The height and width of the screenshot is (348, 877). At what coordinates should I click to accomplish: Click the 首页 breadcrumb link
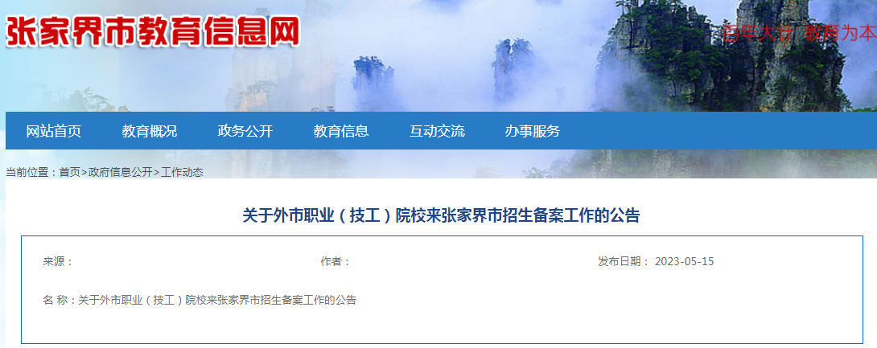[70, 172]
